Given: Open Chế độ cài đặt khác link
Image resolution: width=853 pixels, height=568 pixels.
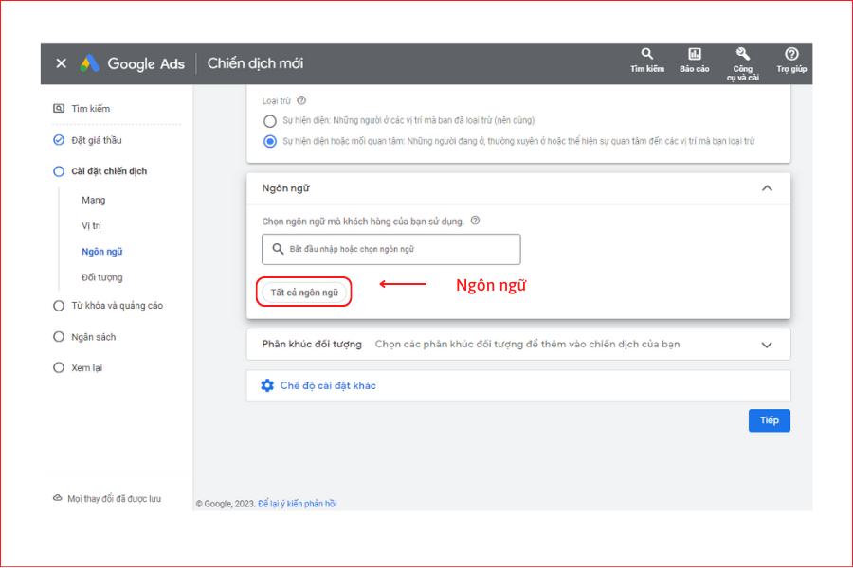Looking at the screenshot, I should 328,385.
